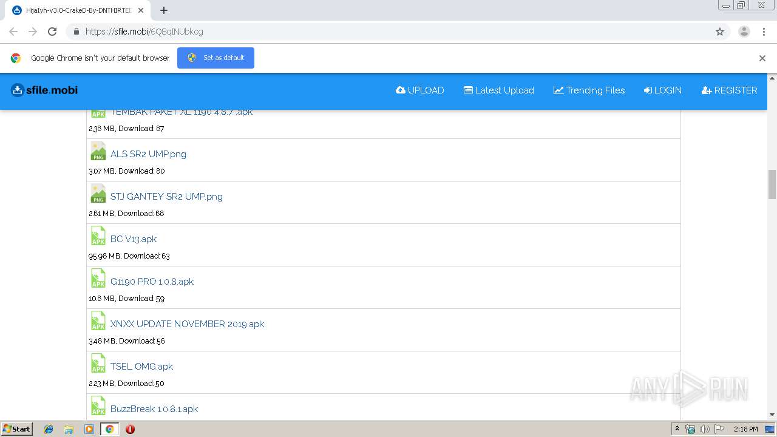777x437 pixels.
Task: Open Windows Media Player from taskbar
Action: coord(89,429)
